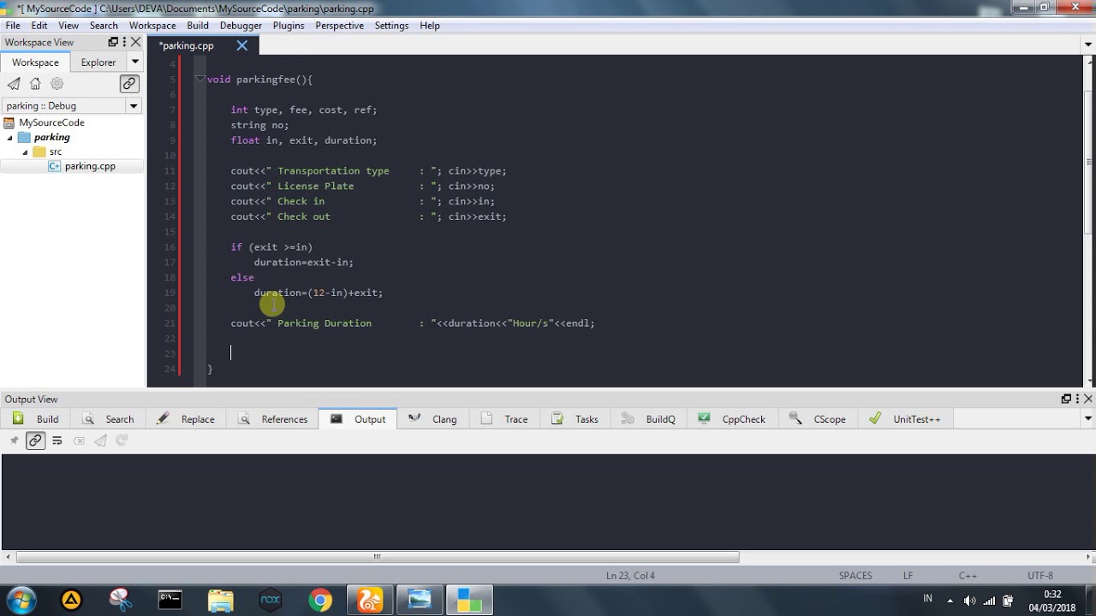Select MySourceCode workspace in tree

click(x=51, y=122)
